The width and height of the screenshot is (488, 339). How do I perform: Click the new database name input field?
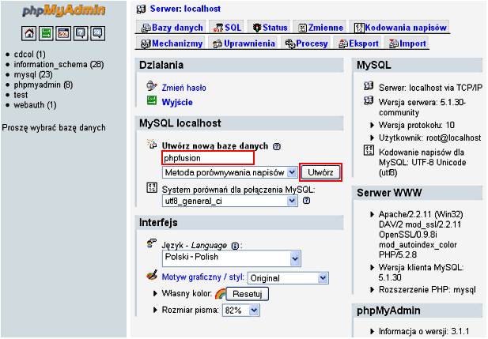(x=207, y=158)
